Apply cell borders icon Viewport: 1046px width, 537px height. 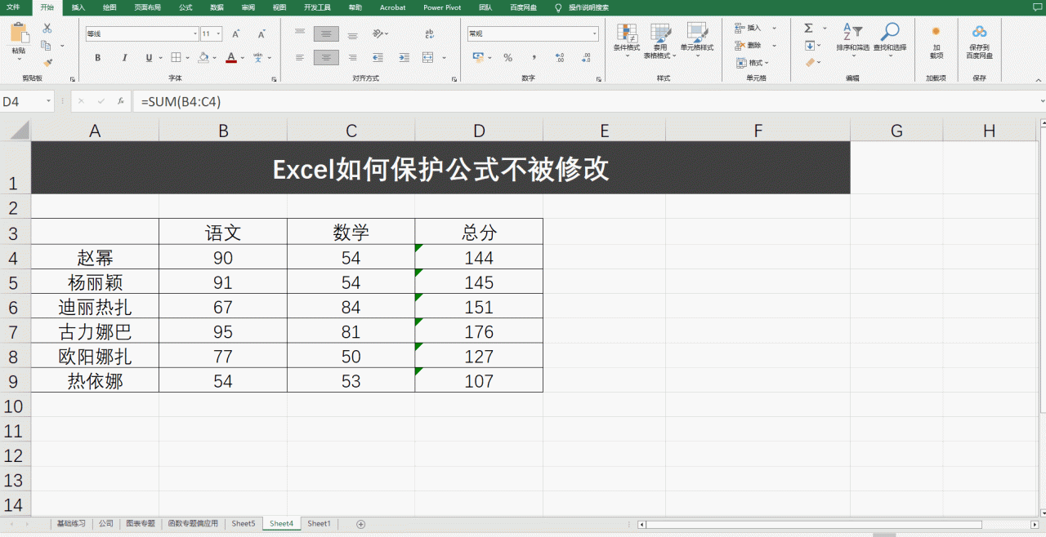tap(175, 58)
